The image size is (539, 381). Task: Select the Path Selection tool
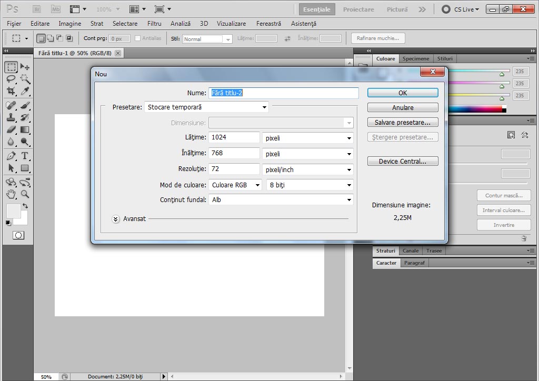[11, 168]
